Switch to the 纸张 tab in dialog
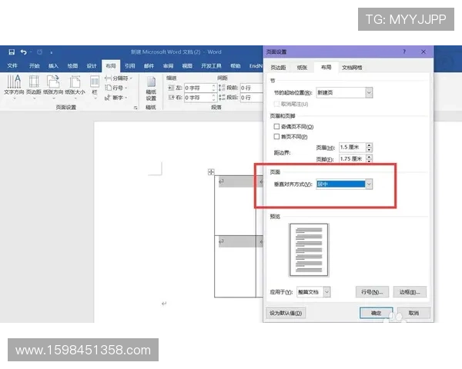 pyautogui.click(x=302, y=68)
